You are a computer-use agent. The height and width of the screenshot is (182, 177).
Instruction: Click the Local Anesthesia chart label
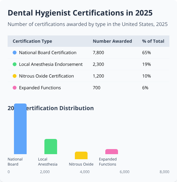[48, 161]
